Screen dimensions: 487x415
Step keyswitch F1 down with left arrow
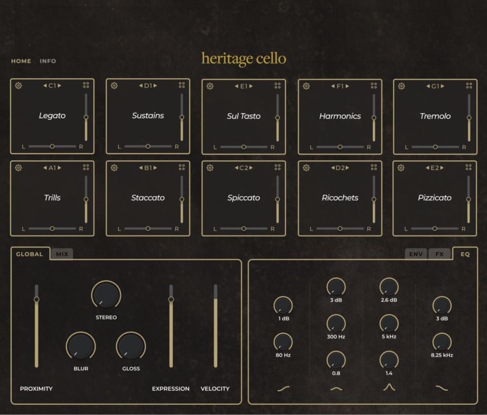point(333,86)
